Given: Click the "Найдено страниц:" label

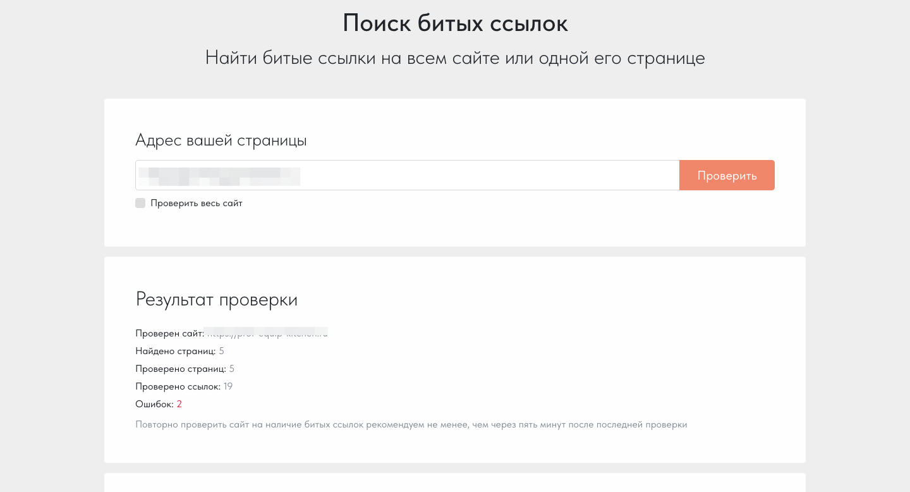Looking at the screenshot, I should (x=175, y=350).
